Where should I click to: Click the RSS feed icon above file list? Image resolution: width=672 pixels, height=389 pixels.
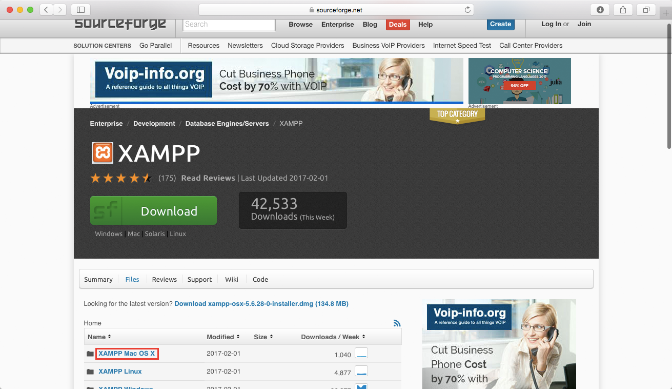tap(397, 323)
